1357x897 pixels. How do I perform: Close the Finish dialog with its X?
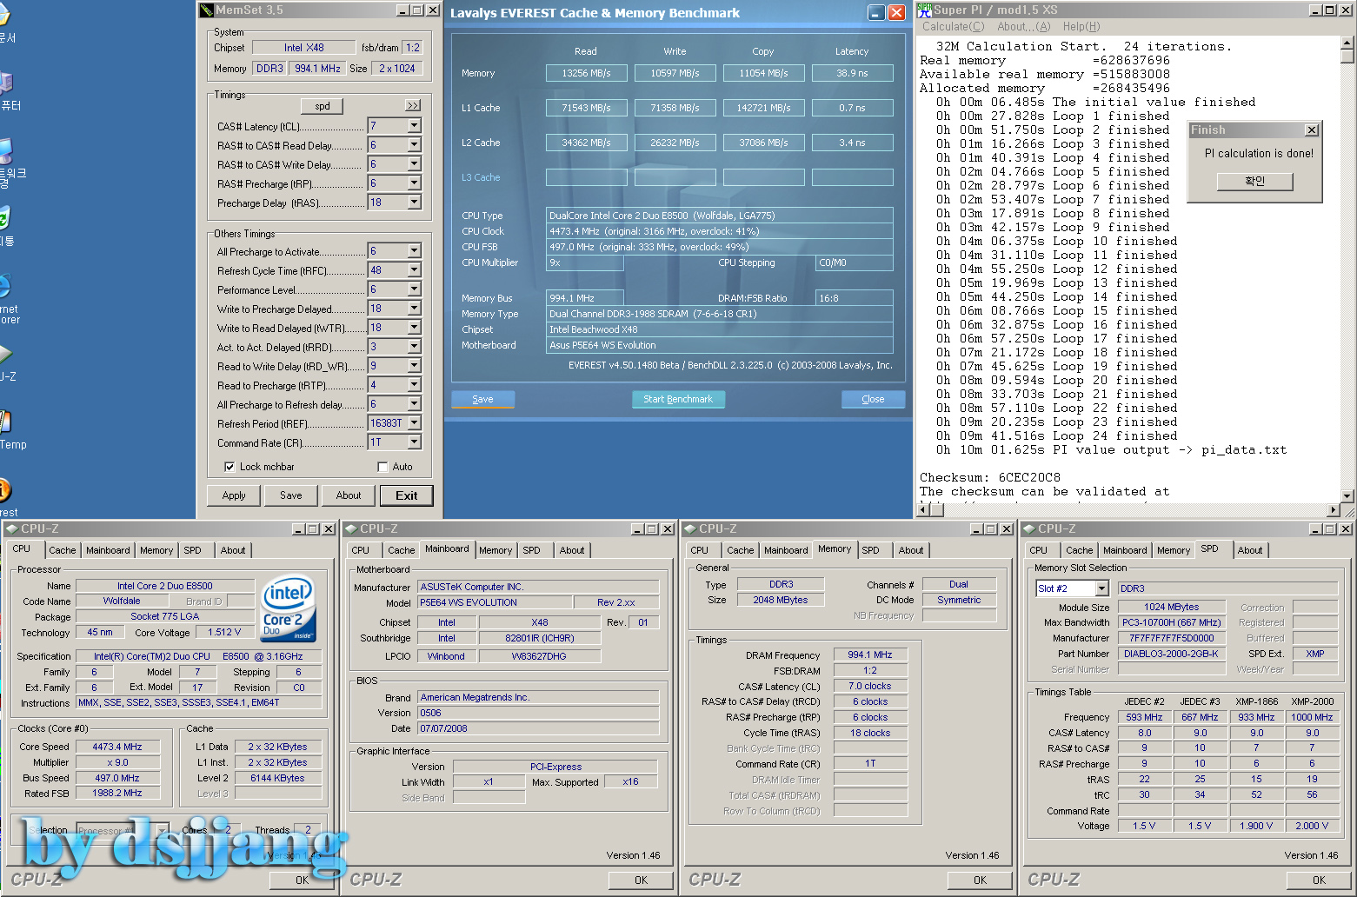(x=1312, y=130)
